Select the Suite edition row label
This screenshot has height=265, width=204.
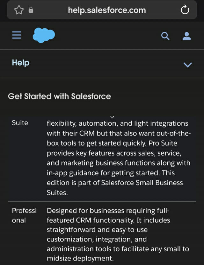(20, 123)
